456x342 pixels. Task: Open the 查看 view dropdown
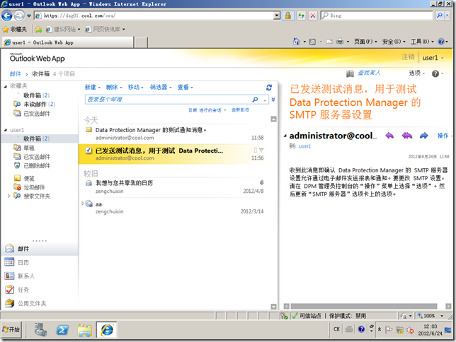tap(186, 87)
